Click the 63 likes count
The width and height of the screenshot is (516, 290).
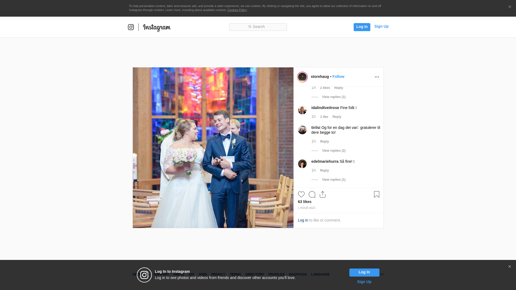tap(305, 202)
